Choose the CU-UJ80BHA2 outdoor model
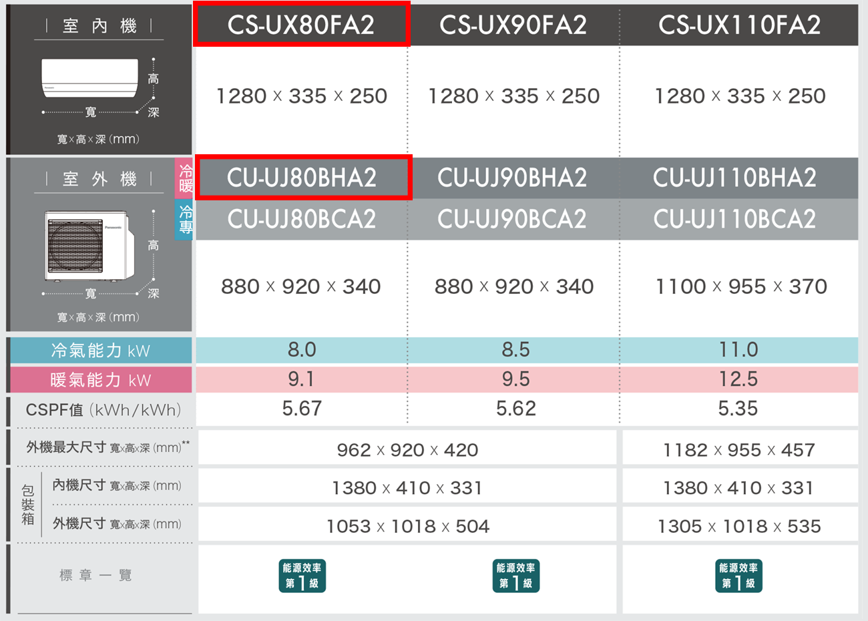Image resolution: width=868 pixels, height=621 pixels. (302, 178)
